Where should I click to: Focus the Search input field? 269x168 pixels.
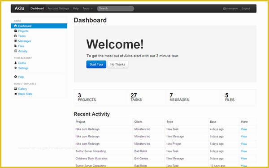(115, 9)
